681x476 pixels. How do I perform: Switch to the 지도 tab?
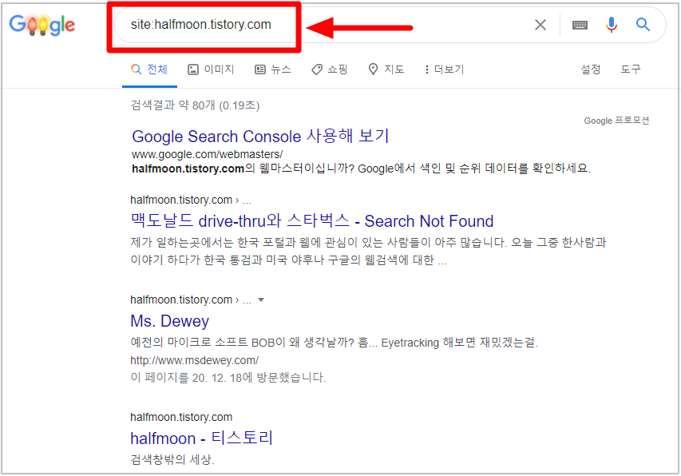[386, 69]
